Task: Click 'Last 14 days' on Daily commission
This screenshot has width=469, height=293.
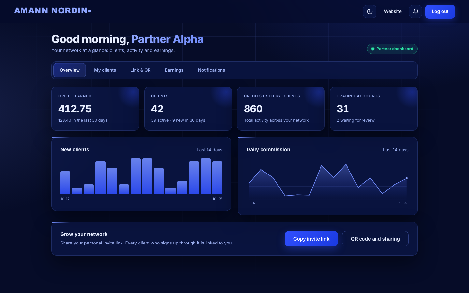Action: tap(396, 150)
